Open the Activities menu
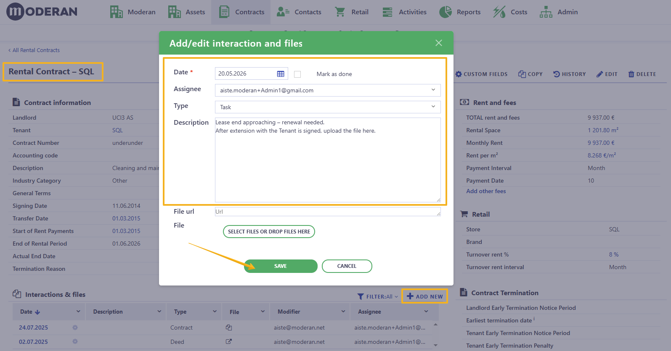Screen dimensions: 671x351 [x=405, y=12]
